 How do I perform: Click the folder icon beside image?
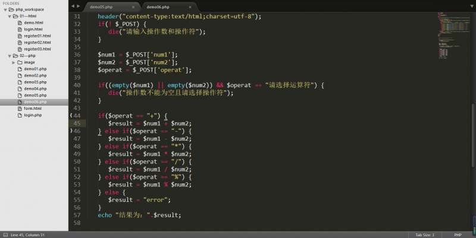pyautogui.click(x=20, y=62)
